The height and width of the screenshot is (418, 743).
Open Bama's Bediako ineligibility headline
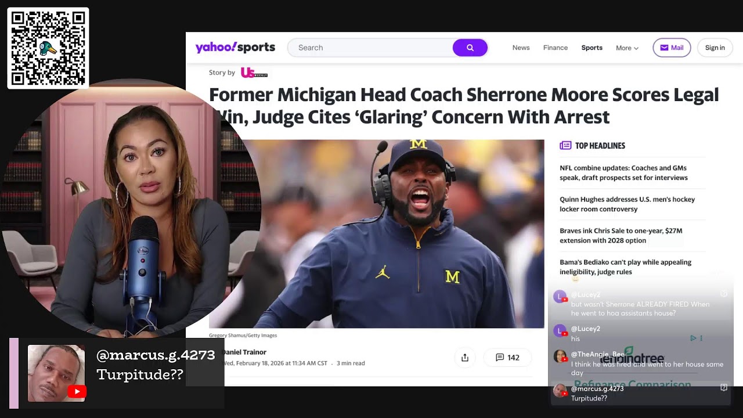625,267
